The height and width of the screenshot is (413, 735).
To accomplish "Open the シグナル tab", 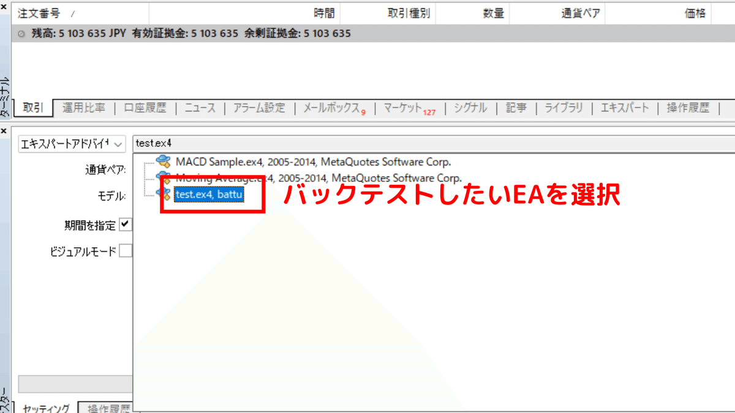I will click(470, 108).
